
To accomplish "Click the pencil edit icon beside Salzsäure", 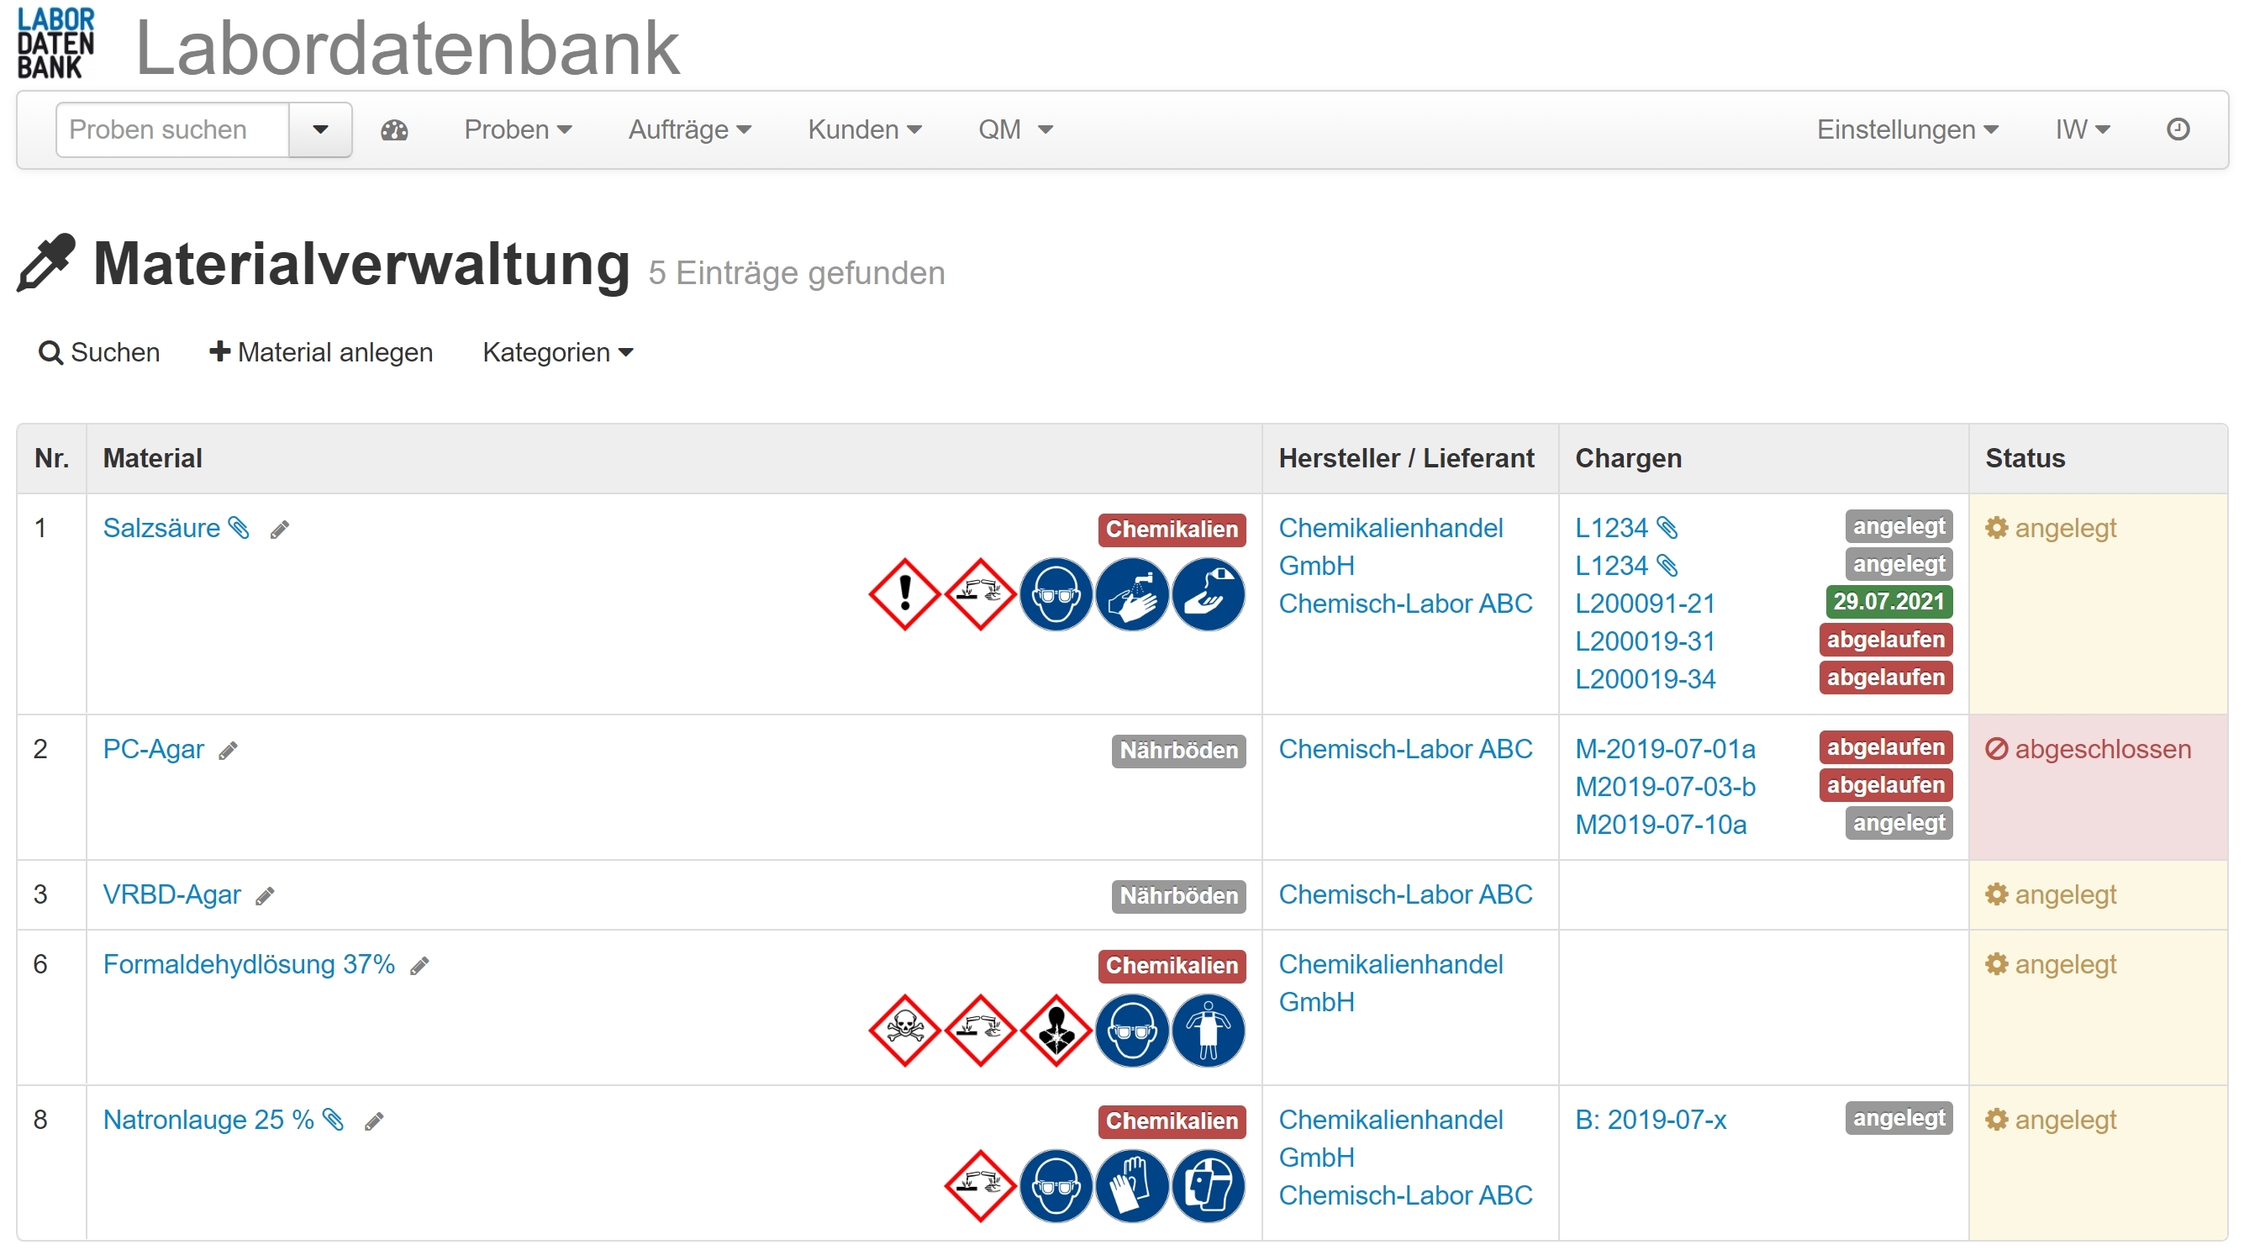I will (x=279, y=530).
